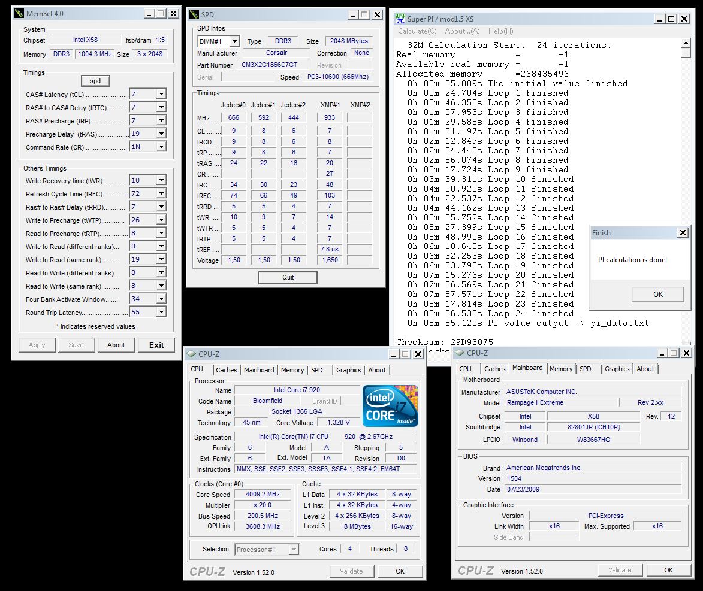Click the Super PI title bar icon
703x591 pixels.
click(x=400, y=19)
